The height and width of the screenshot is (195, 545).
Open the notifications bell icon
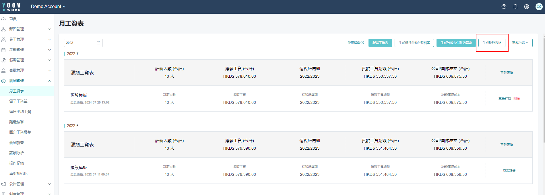(515, 7)
